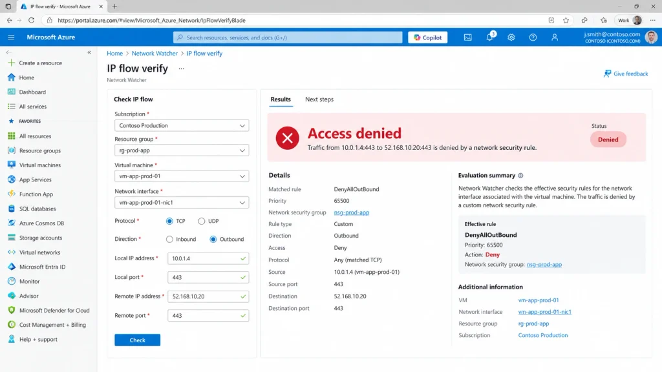Open the Azure portal hamburger menu
This screenshot has width=662, height=372.
coord(11,37)
